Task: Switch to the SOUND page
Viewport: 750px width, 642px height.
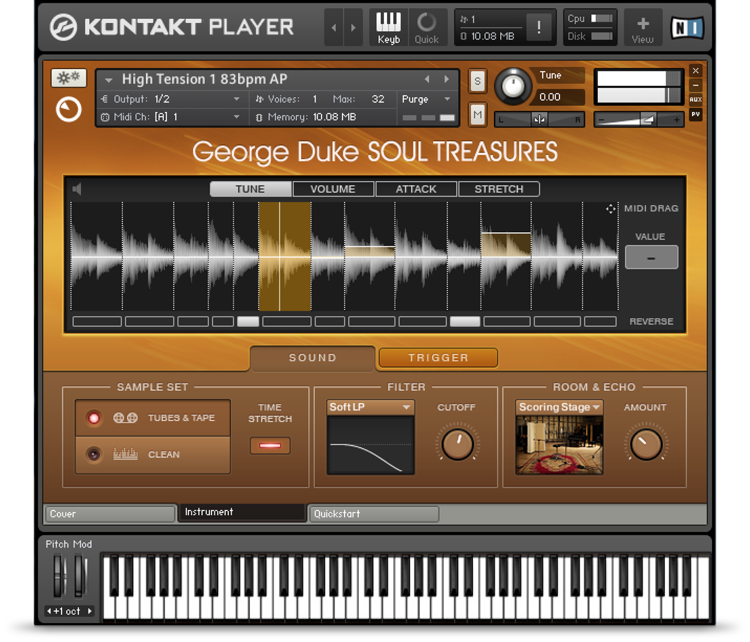Action: [313, 358]
